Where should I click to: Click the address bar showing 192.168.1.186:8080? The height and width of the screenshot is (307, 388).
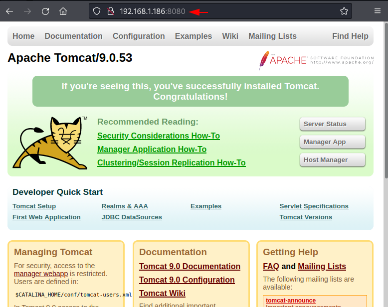(220, 11)
